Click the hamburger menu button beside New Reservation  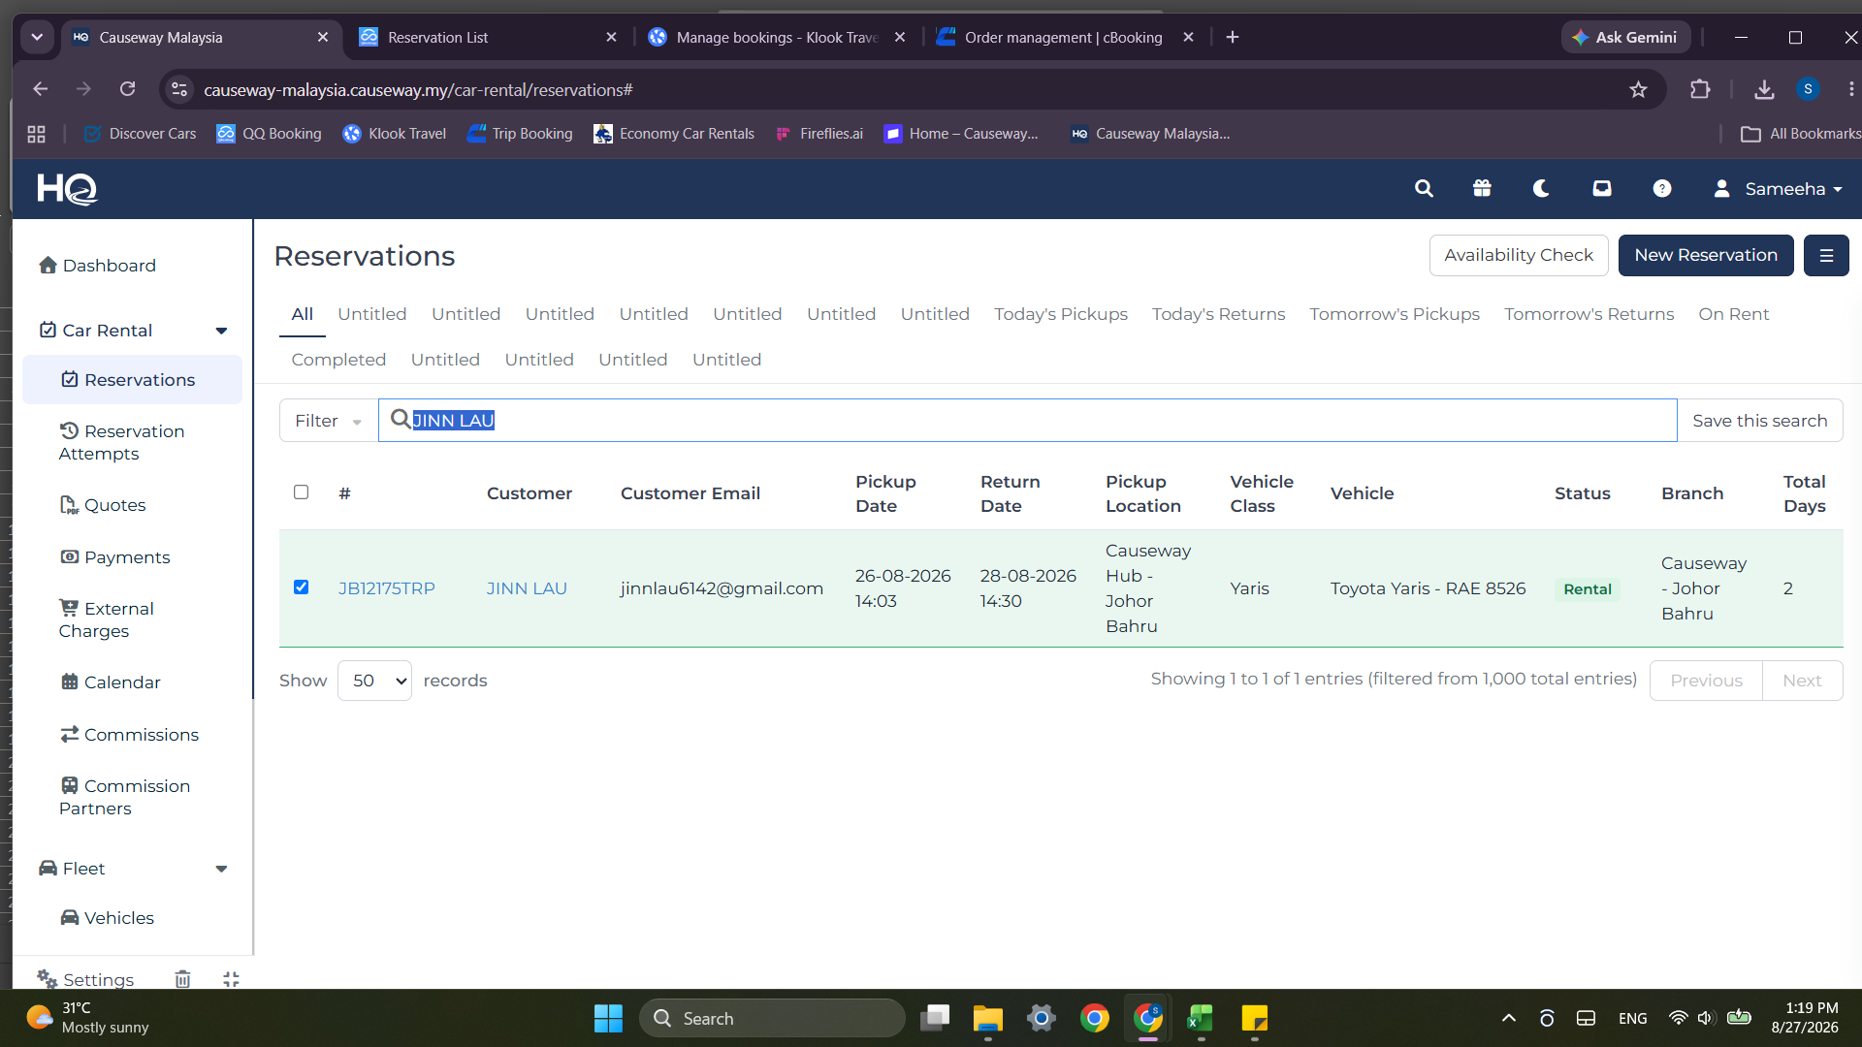pos(1826,256)
